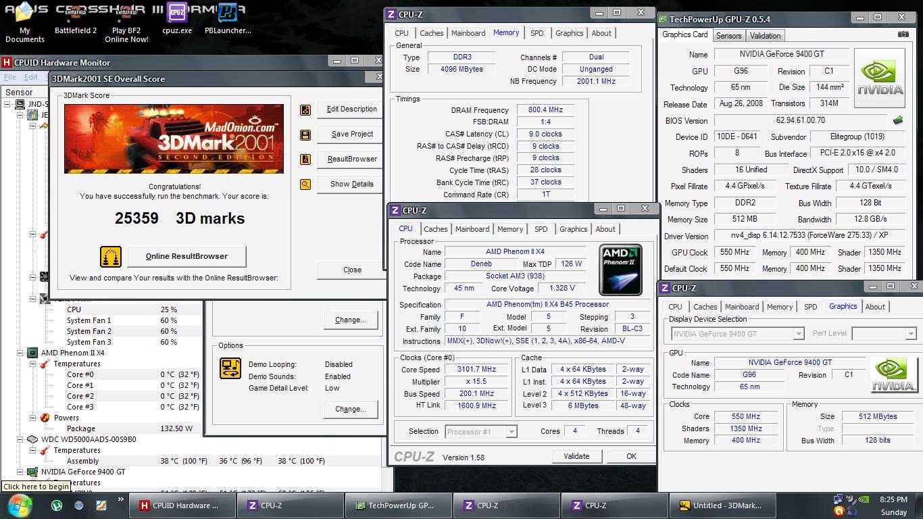Switch to the Sensors tab in GPU-Z

(x=728, y=36)
